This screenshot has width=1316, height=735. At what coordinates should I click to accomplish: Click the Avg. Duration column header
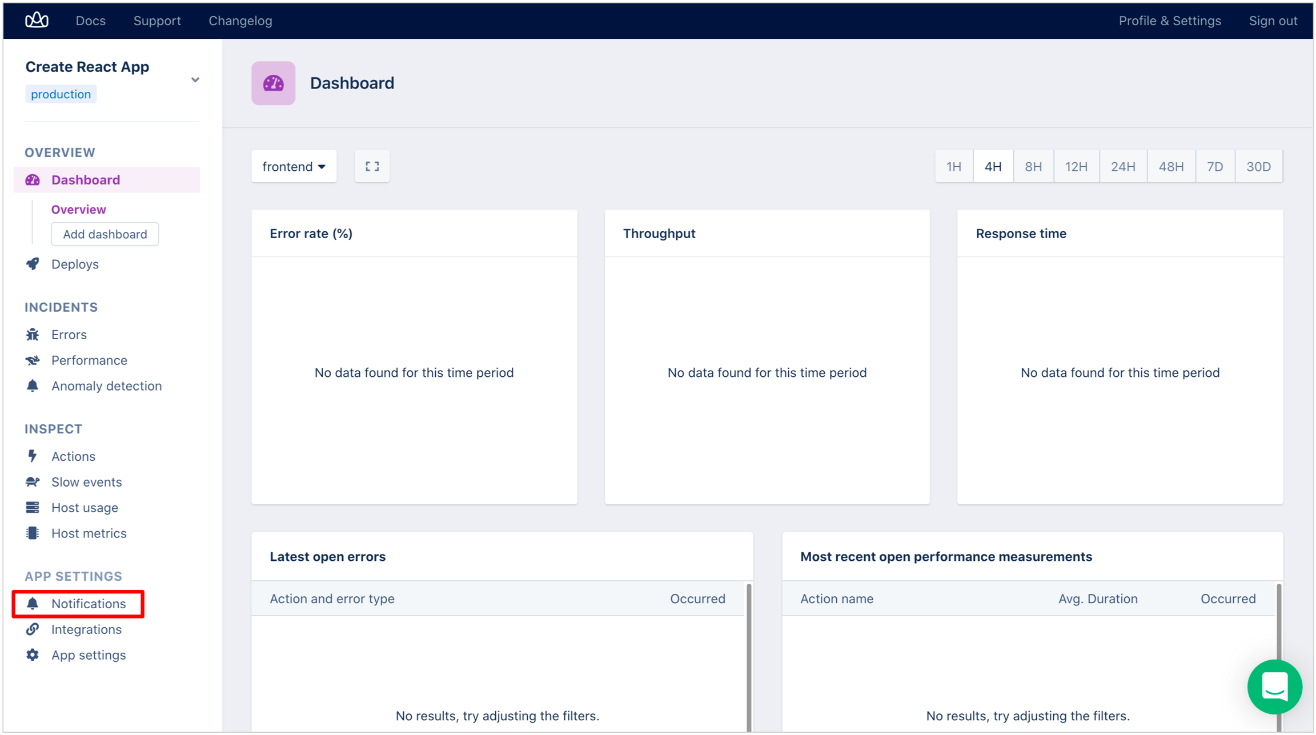1098,599
